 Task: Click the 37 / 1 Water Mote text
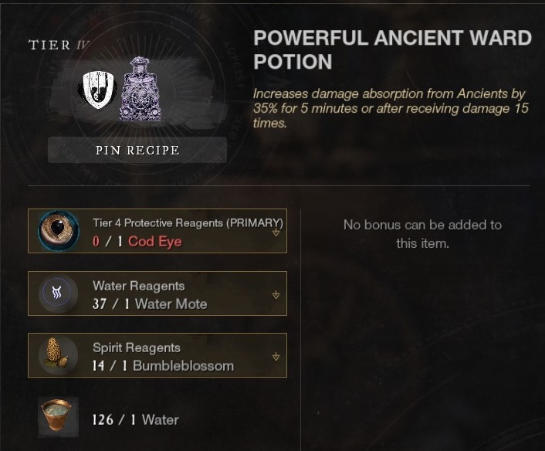point(150,304)
